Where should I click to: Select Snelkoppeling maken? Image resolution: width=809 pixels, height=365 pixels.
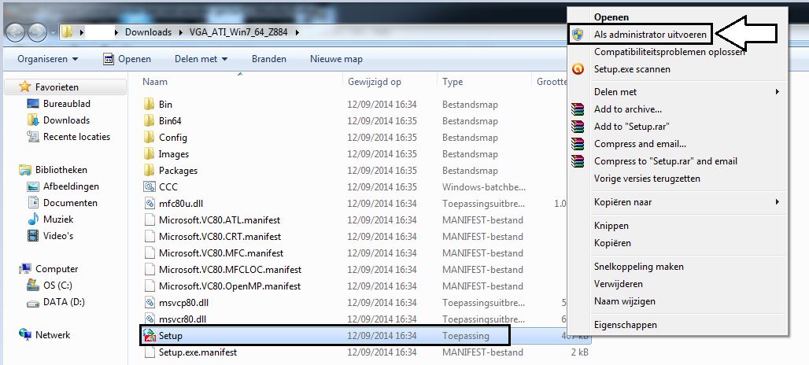pos(639,267)
